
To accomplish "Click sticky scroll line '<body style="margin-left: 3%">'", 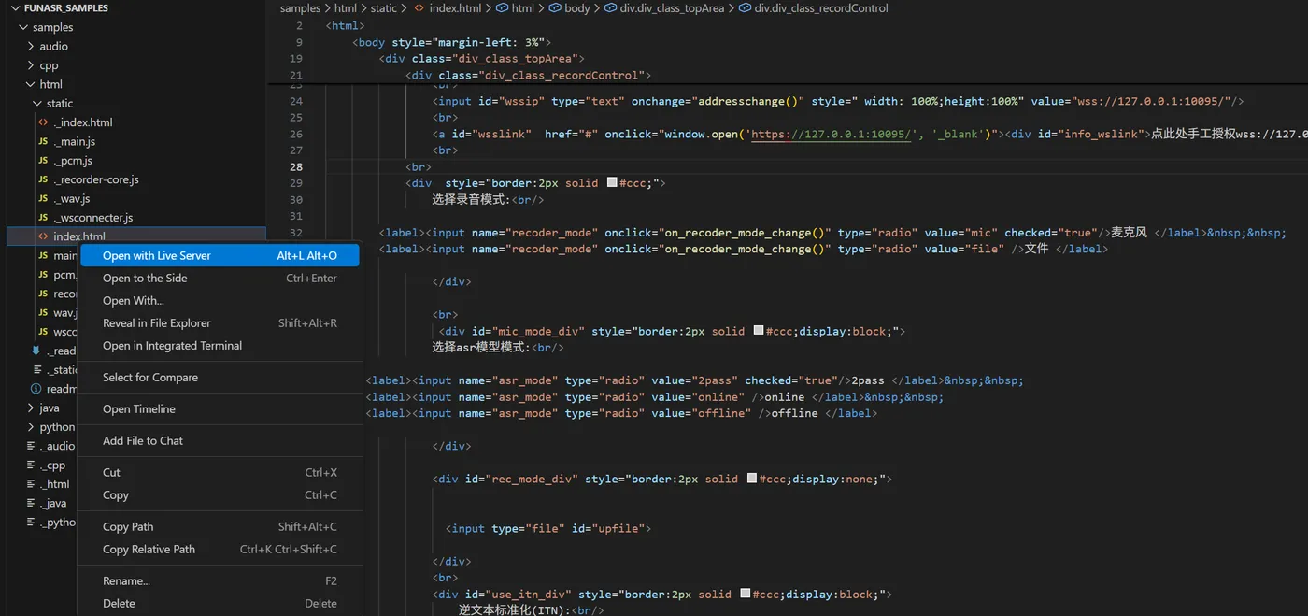I will [452, 42].
